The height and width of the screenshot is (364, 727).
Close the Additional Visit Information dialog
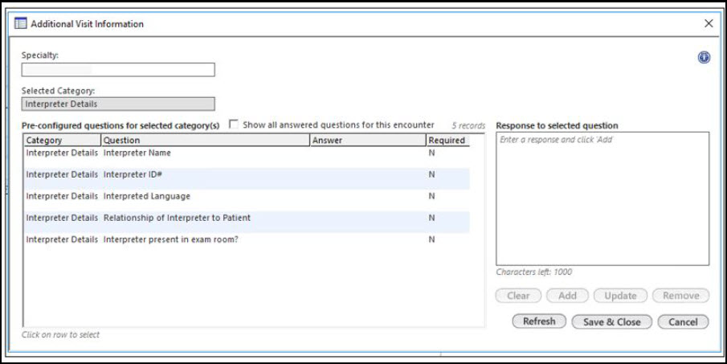[709, 23]
